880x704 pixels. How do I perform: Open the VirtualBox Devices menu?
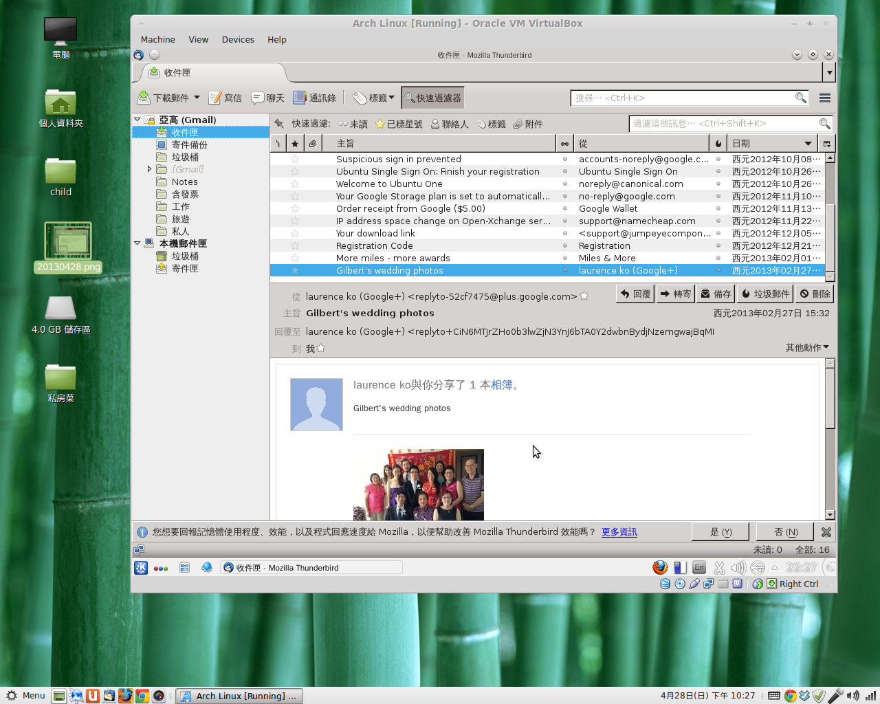pos(238,40)
